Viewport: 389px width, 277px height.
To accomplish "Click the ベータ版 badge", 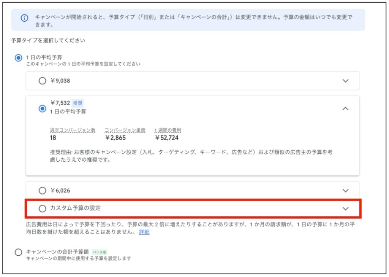I will point(100,252).
